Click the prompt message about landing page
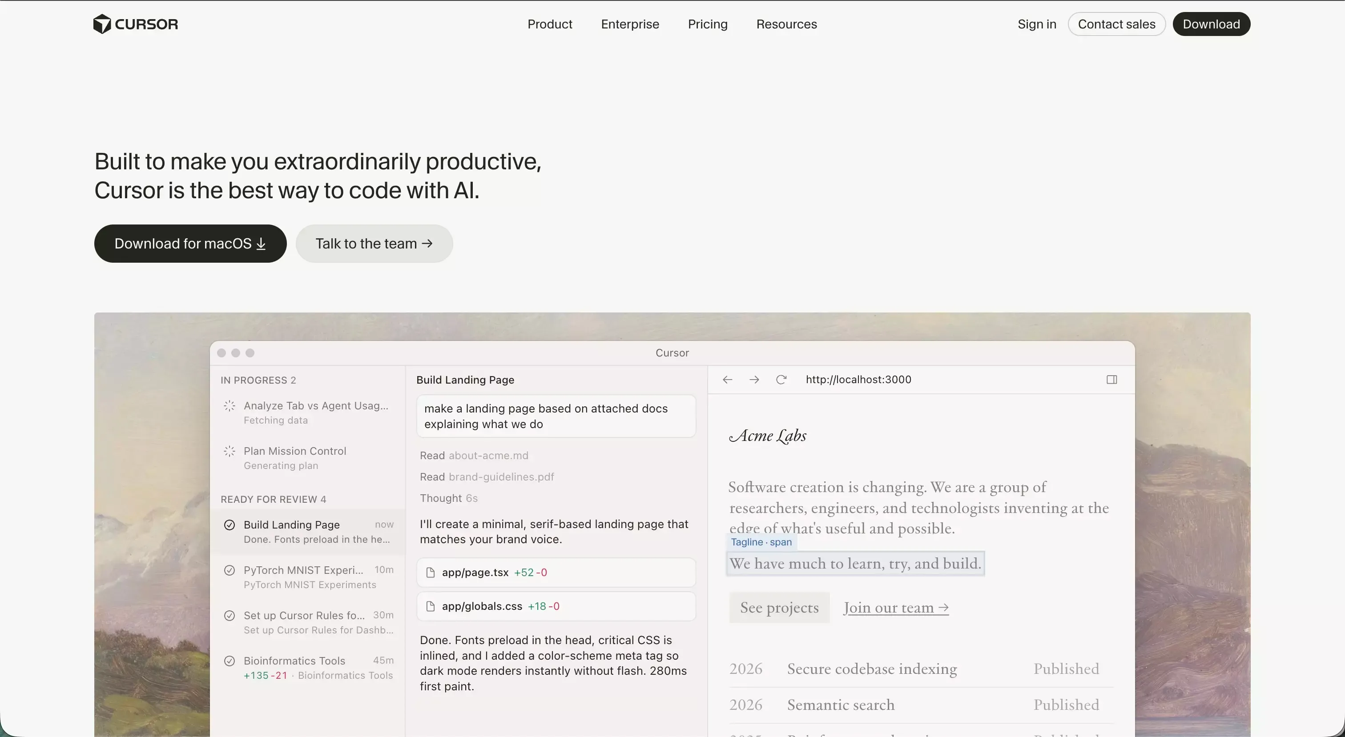Screen dimensions: 1345x737 556,417
